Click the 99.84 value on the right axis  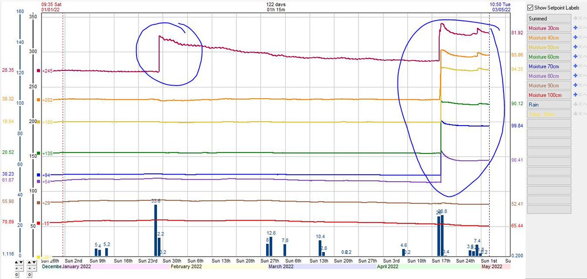(517, 126)
